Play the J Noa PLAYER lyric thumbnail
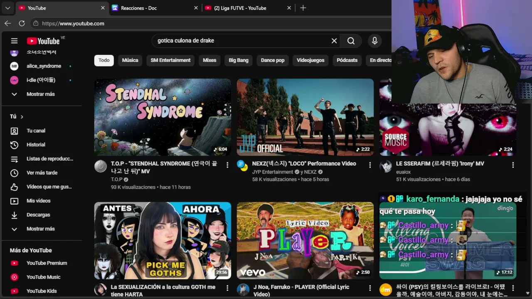This screenshot has height=299, width=532. [x=305, y=240]
